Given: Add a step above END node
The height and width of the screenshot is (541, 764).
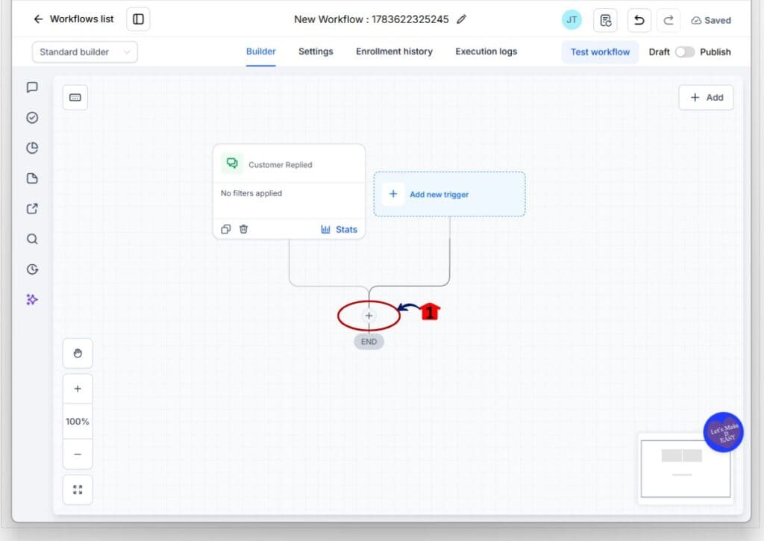Looking at the screenshot, I should pos(369,316).
